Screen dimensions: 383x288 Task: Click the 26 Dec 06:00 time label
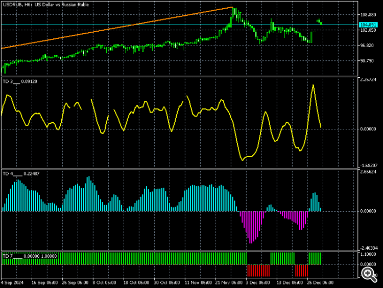tap(321, 282)
